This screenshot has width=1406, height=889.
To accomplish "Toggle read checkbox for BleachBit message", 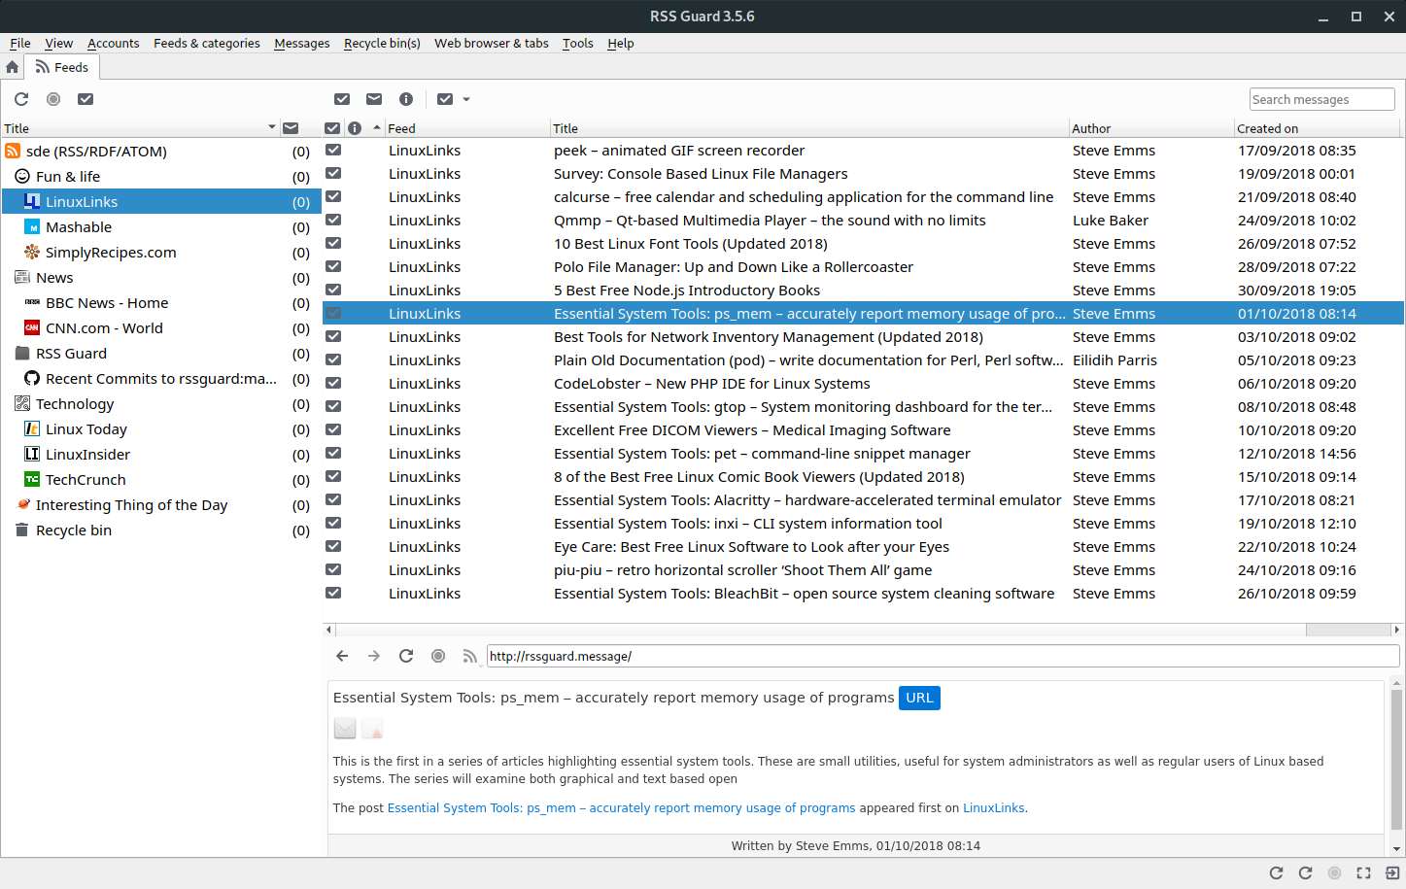I will 333,593.
